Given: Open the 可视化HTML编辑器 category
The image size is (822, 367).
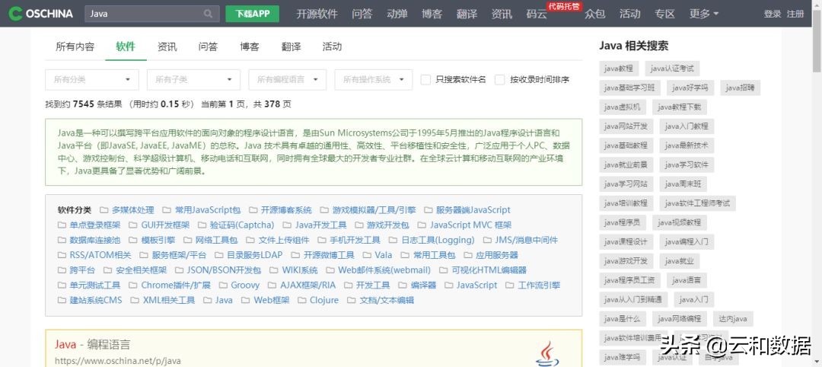Looking at the screenshot, I should pos(489,270).
